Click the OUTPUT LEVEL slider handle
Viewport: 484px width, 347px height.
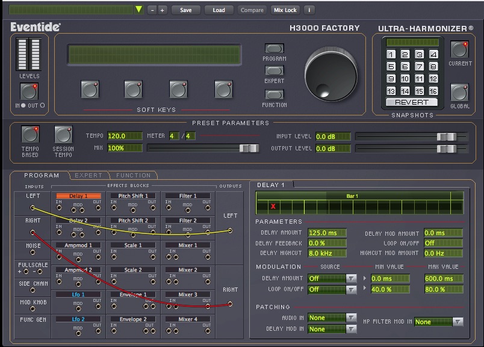tap(447, 149)
